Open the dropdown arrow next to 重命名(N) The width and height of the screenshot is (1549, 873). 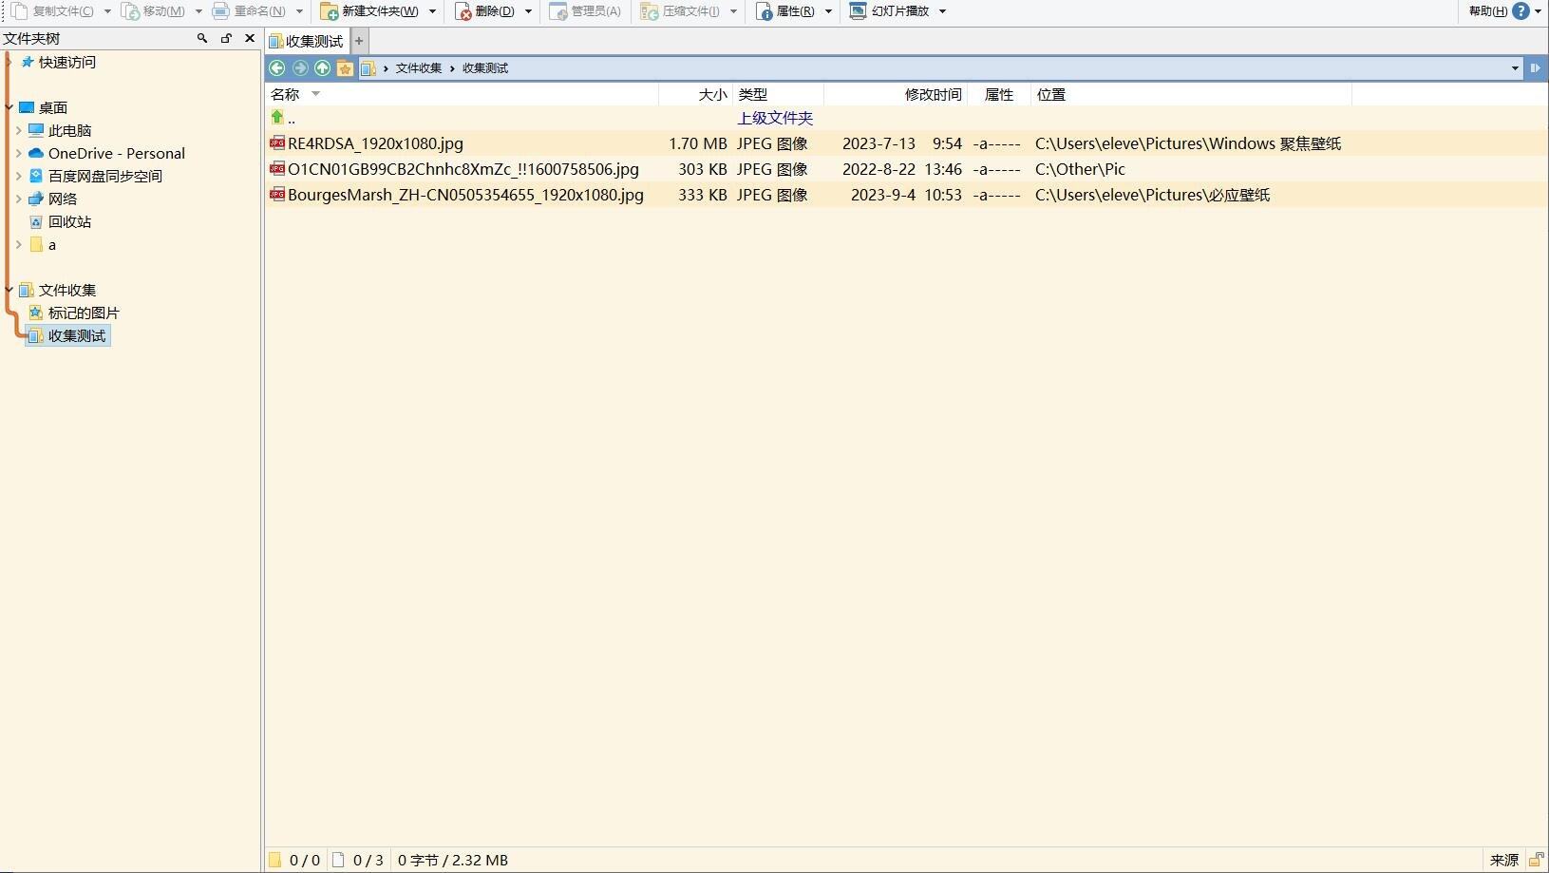click(x=299, y=11)
